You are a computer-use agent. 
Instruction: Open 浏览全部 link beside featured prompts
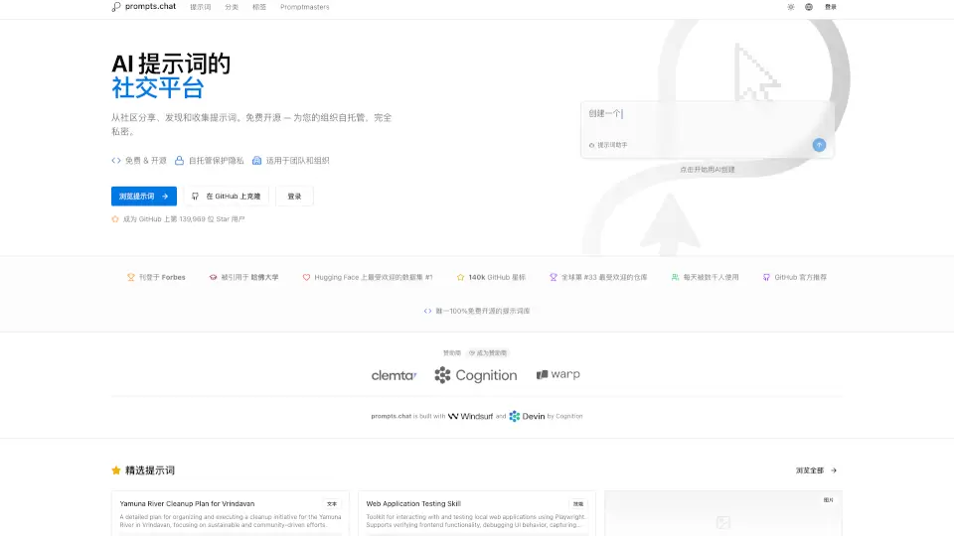[x=816, y=470]
